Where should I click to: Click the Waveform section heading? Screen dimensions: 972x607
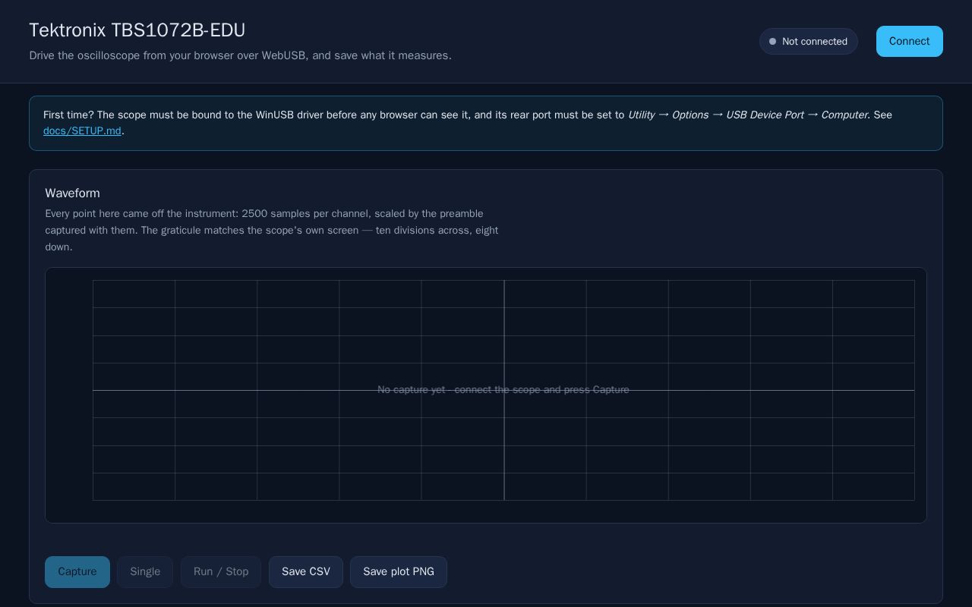coord(72,193)
